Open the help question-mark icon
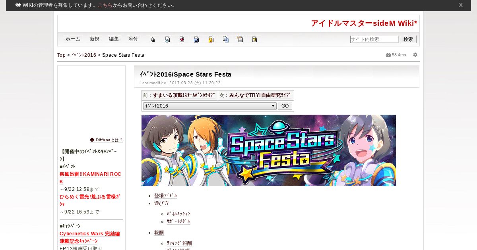The width and height of the screenshot is (477, 250). [255, 39]
